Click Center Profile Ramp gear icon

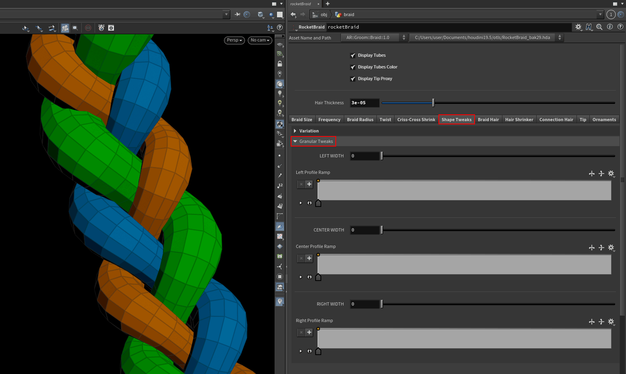(x=611, y=248)
